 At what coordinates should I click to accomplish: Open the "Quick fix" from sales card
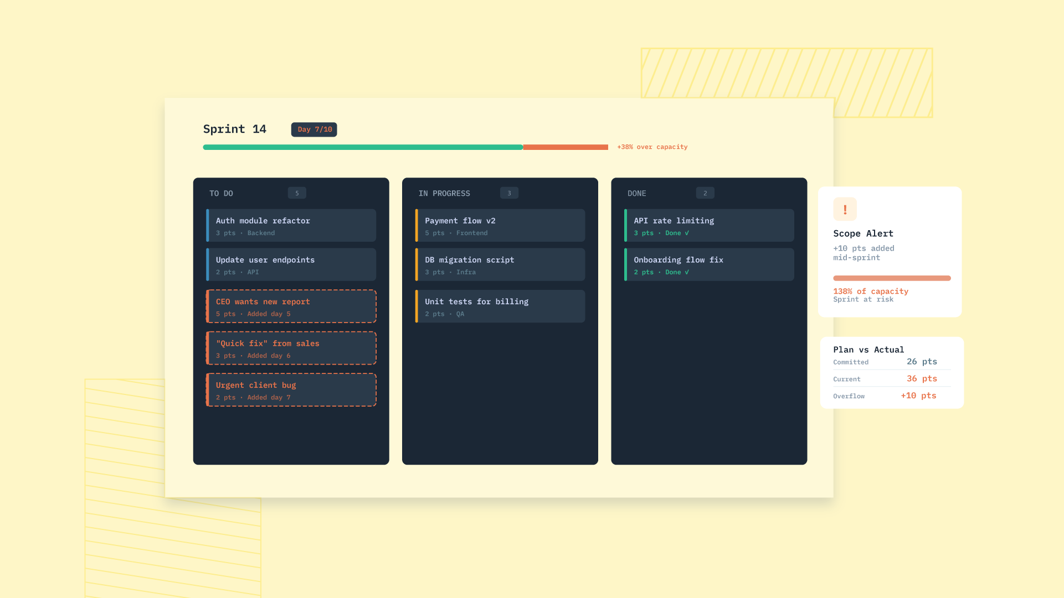(291, 348)
